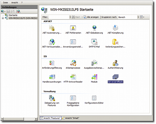Image resolution: width=156 pixels, height=124 pixels.
Task: Switch to Ansicht "Features" tab
Action: coord(51,118)
